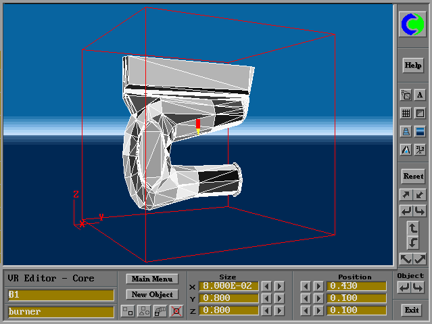This screenshot has height=324, width=432.
Task: Click the red crossed-box icon below New Object
Action: point(175,311)
